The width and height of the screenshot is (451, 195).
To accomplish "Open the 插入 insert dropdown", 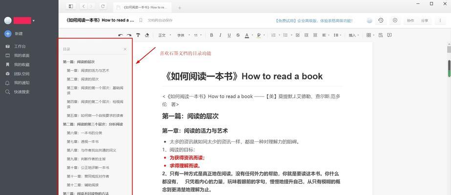I will coord(354,35).
